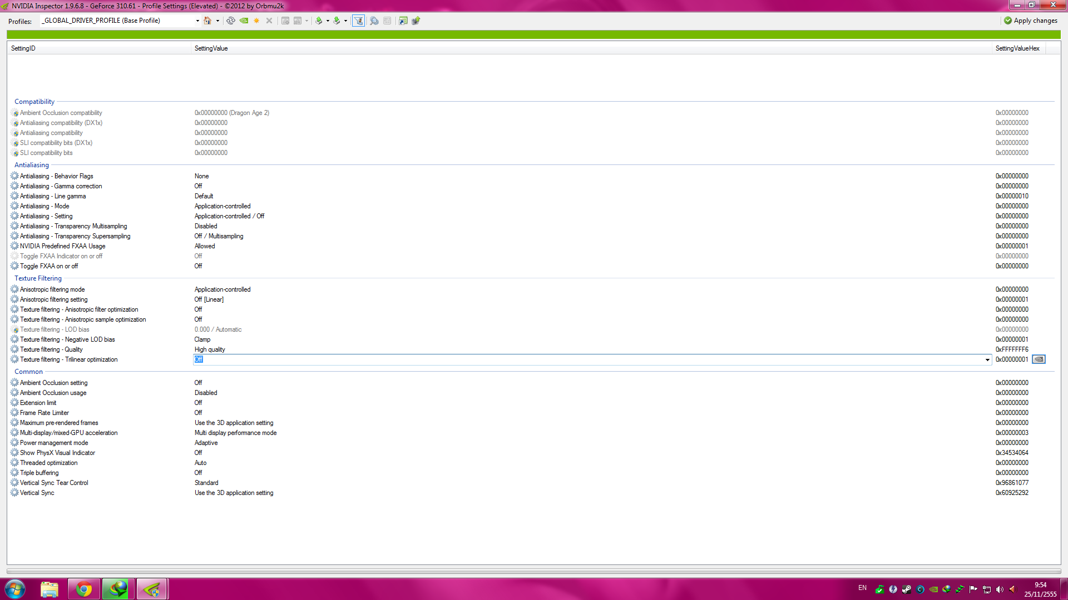The height and width of the screenshot is (600, 1068).
Task: Click the greyed grid bit-value editor icon
Action: click(387, 21)
